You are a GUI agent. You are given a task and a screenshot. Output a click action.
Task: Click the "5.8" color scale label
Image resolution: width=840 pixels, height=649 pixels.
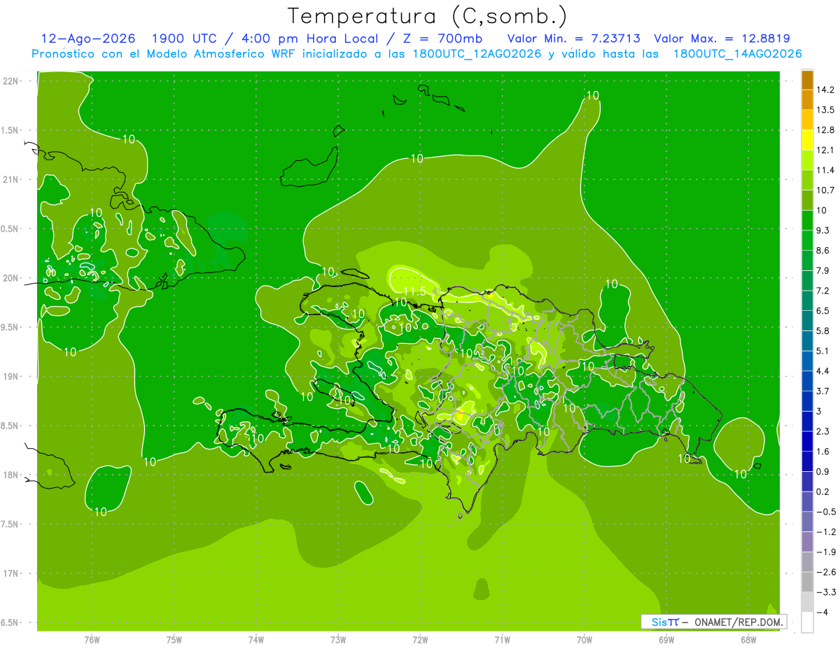pyautogui.click(x=824, y=330)
